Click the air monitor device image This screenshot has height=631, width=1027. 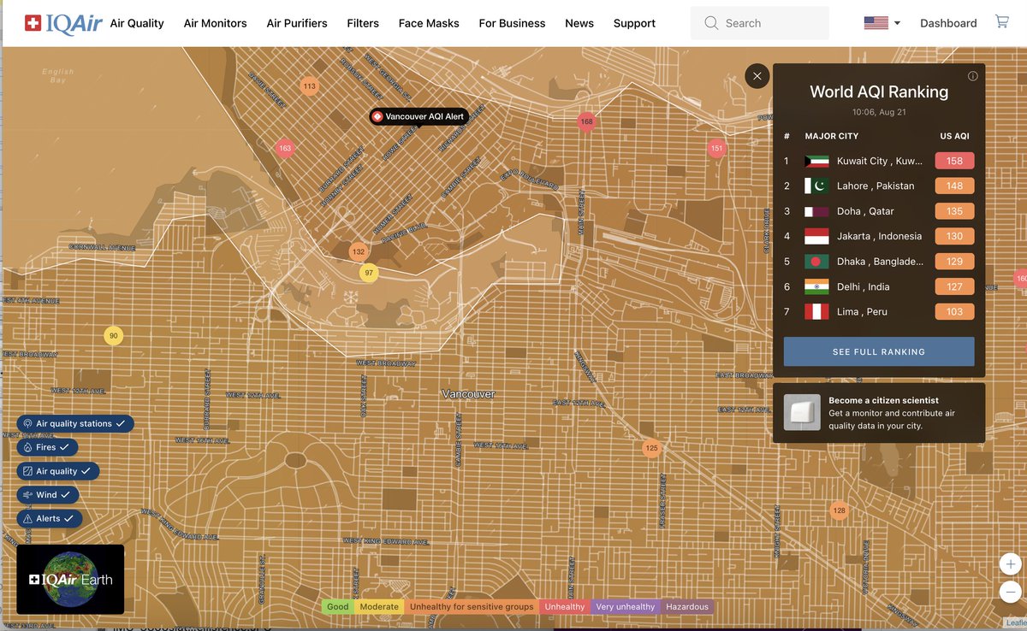pyautogui.click(x=802, y=413)
